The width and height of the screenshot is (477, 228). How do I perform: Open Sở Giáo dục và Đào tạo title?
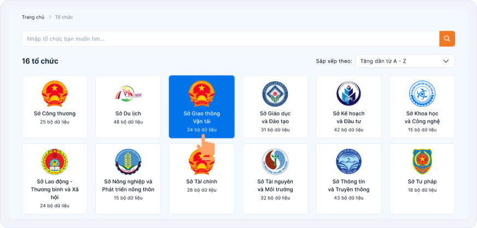[275, 118]
